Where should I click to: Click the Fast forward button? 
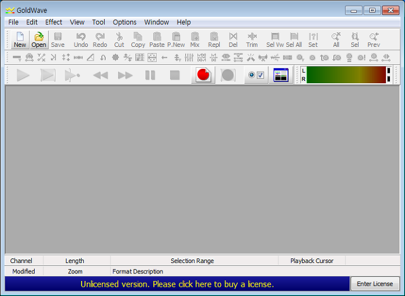point(126,75)
